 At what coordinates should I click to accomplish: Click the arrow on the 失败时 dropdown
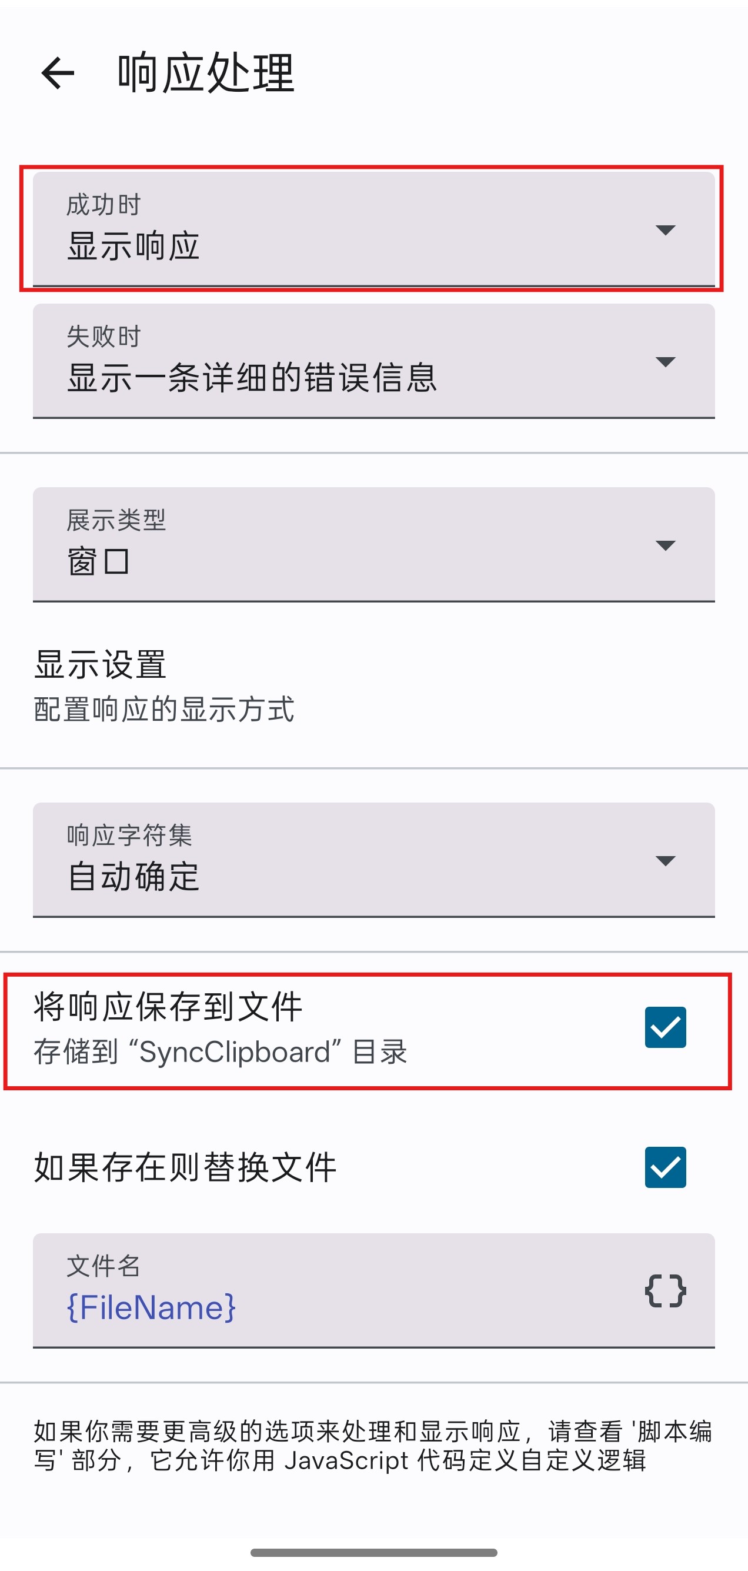[x=665, y=362]
